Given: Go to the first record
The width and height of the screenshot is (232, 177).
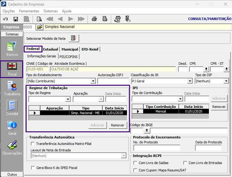Looking at the screenshot, I should pos(50,19).
